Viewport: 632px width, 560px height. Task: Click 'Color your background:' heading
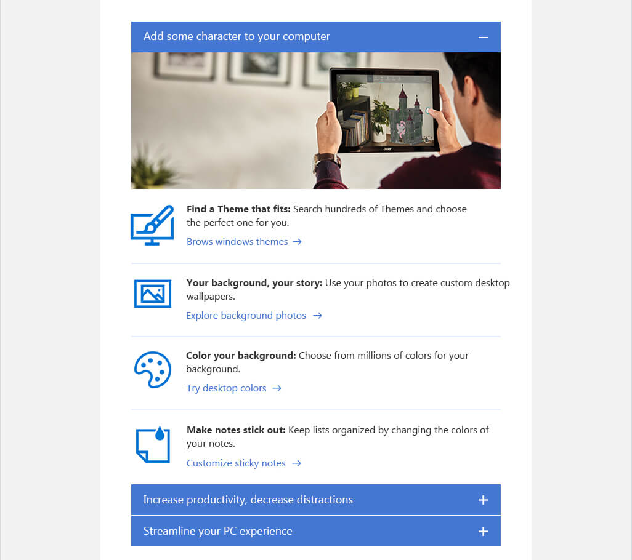coord(241,356)
